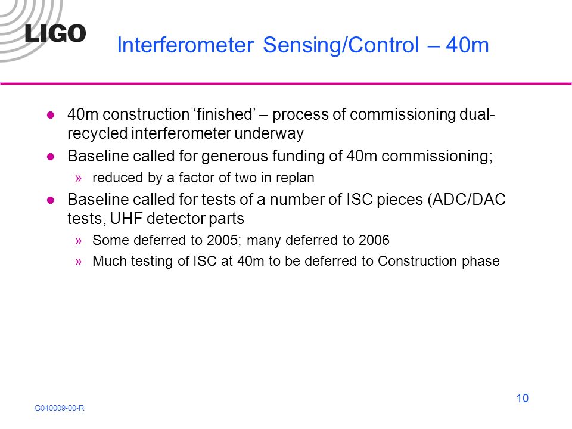Click the text many deferred to 2006

[318, 240]
